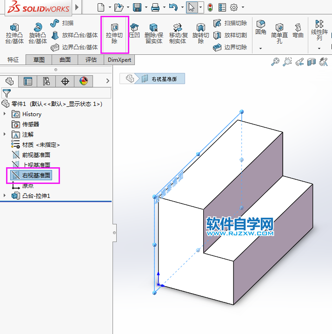Open the Print dropdown arrow
The image size is (332, 334).
pos(164,7)
